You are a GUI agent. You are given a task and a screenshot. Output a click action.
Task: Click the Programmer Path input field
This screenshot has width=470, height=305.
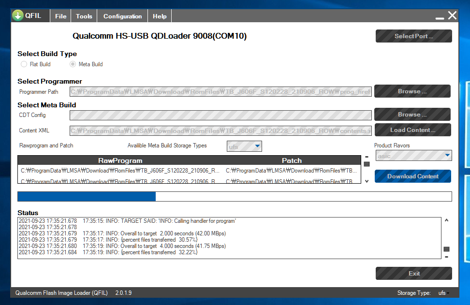(220, 92)
